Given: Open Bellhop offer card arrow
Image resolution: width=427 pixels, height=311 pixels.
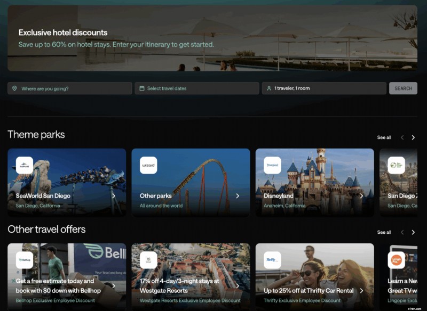Looking at the screenshot, I should point(114,286).
